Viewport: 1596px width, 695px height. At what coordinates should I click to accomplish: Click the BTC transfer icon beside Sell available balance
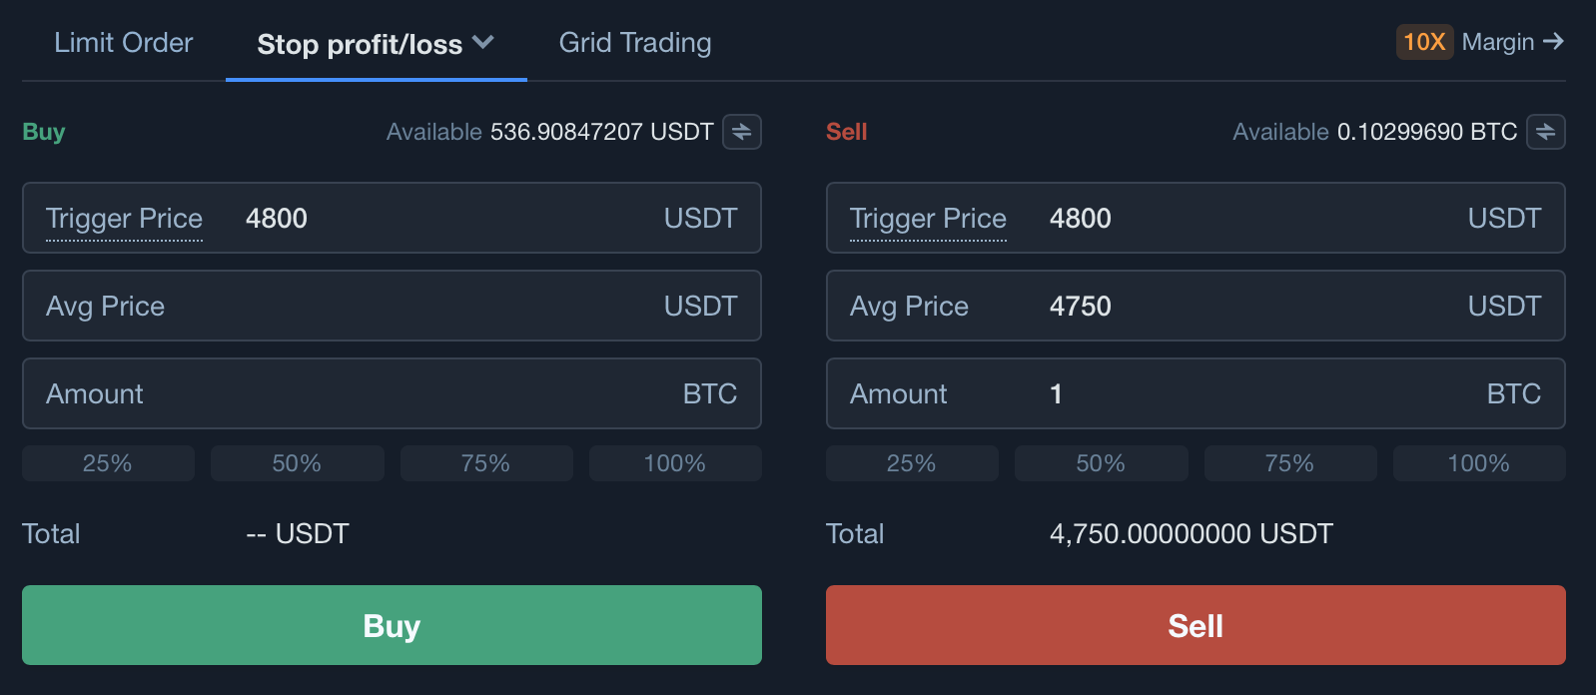coord(1545,132)
